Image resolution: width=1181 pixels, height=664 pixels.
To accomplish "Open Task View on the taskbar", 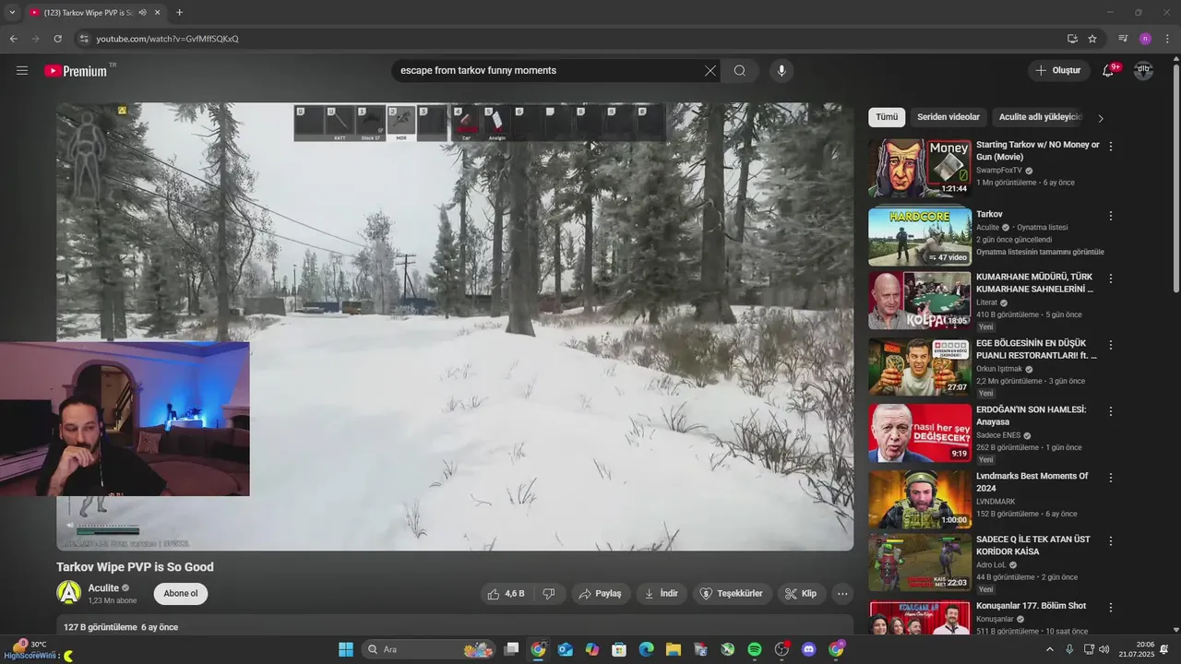I will 511,649.
